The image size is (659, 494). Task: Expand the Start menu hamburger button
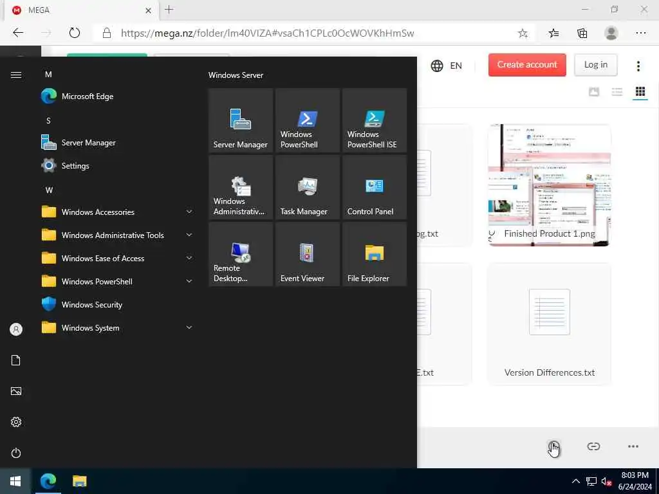click(x=16, y=75)
